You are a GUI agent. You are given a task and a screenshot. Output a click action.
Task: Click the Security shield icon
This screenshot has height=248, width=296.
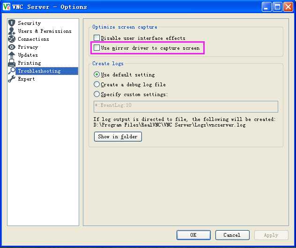coord(12,23)
